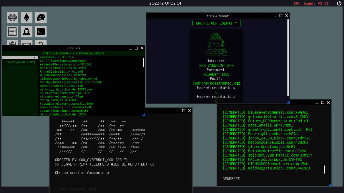Screen dimensions: 344x193
Task: Select row WutsHummus@postbox.de:Bza1
Action: tap(63, 75)
